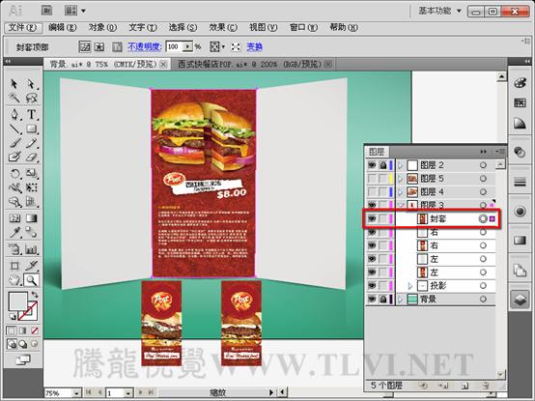Select the Blend tool

pos(32,233)
